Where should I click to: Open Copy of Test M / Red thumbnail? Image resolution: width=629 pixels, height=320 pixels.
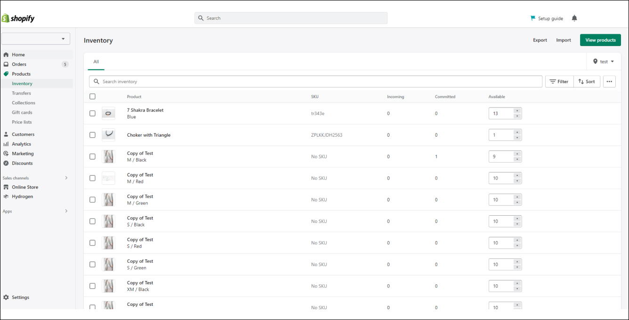coord(108,178)
